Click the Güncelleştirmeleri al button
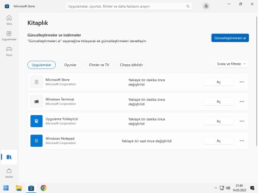258x193 pixels. point(230,38)
